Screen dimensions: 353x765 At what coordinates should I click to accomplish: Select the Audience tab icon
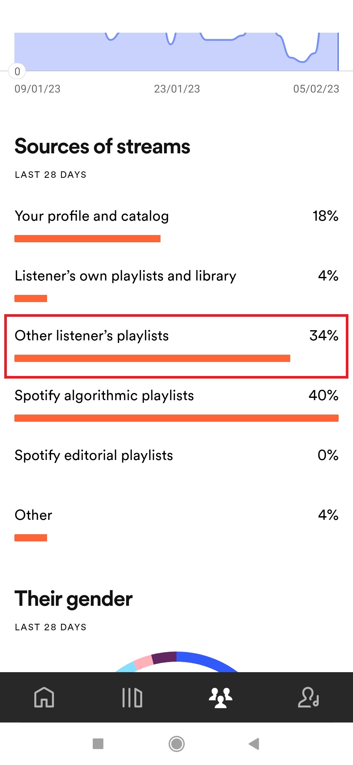click(x=221, y=697)
